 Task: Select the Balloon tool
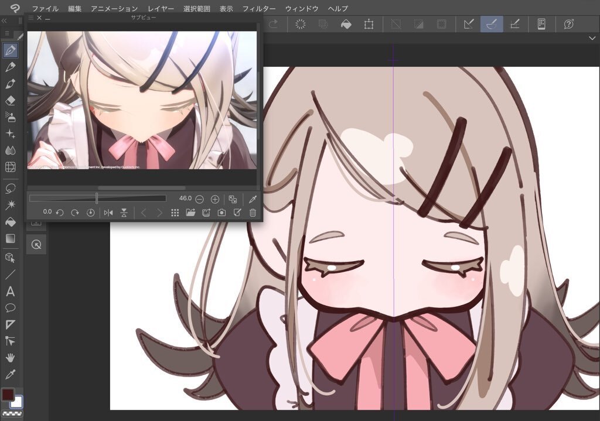pyautogui.click(x=10, y=308)
